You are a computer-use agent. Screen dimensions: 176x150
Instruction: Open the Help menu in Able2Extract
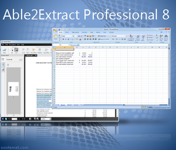[x=23, y=45]
